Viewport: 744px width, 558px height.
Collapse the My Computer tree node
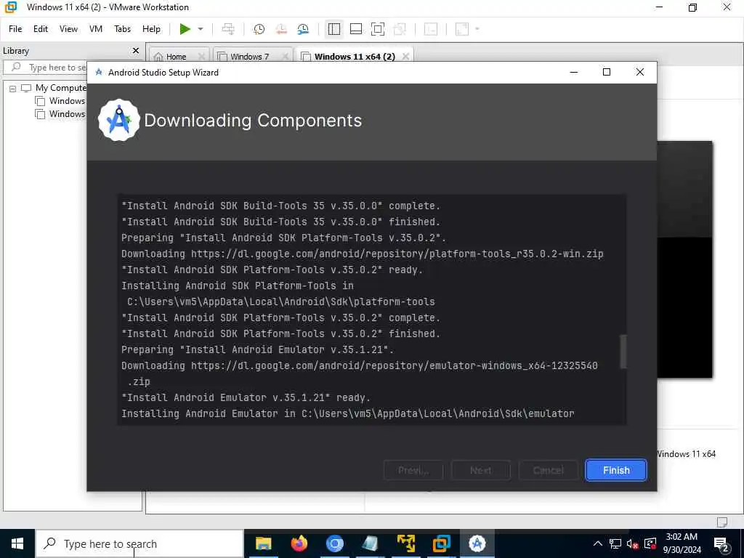click(x=13, y=88)
